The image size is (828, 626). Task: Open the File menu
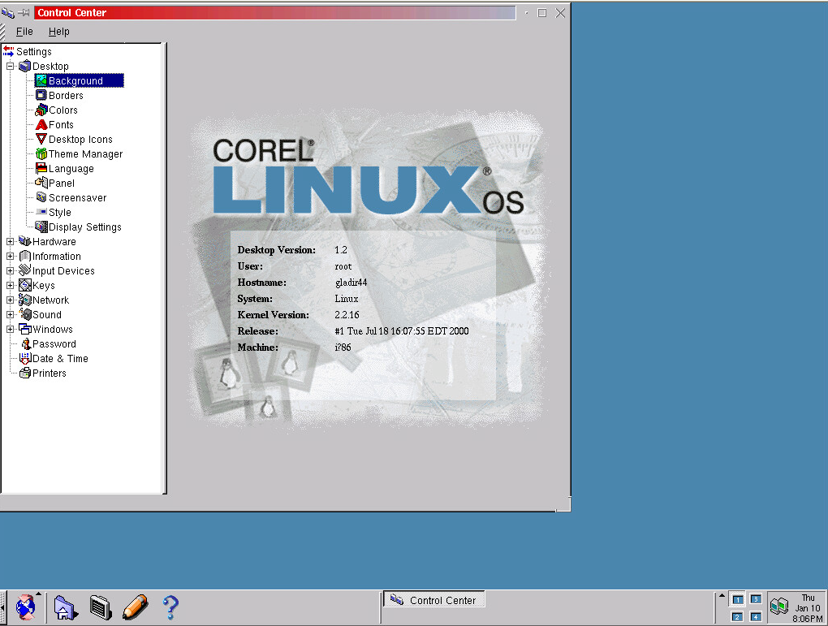(x=24, y=32)
